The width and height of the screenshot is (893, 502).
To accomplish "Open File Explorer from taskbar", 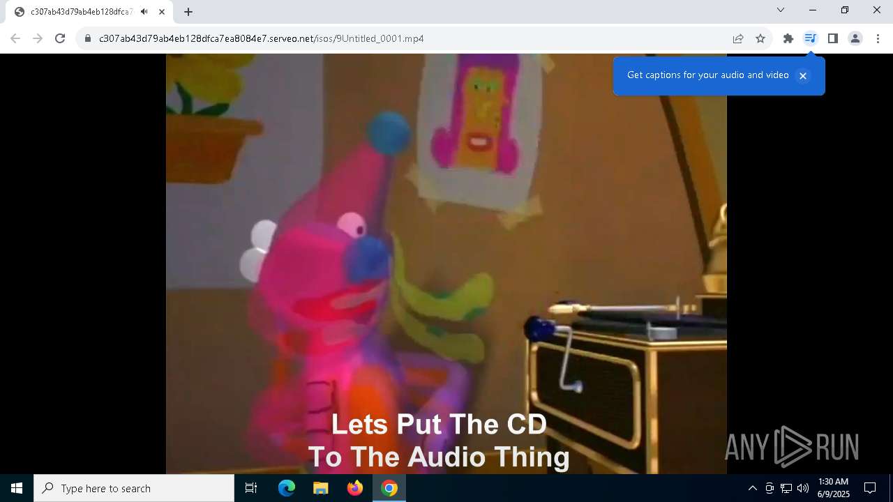I will pos(320,488).
